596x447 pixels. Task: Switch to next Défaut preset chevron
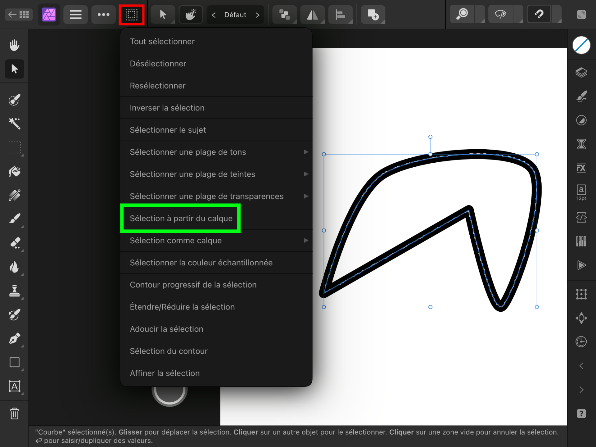257,15
